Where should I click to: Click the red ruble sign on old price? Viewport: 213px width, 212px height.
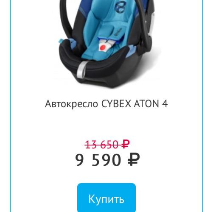click(x=126, y=144)
